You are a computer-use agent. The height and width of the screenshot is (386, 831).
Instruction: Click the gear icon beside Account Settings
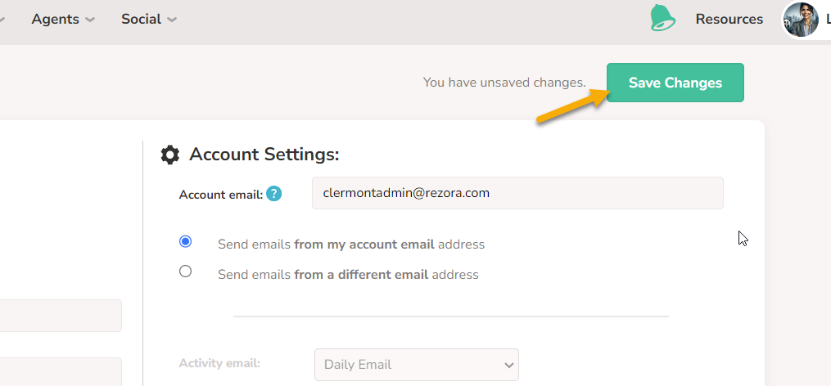tap(169, 155)
